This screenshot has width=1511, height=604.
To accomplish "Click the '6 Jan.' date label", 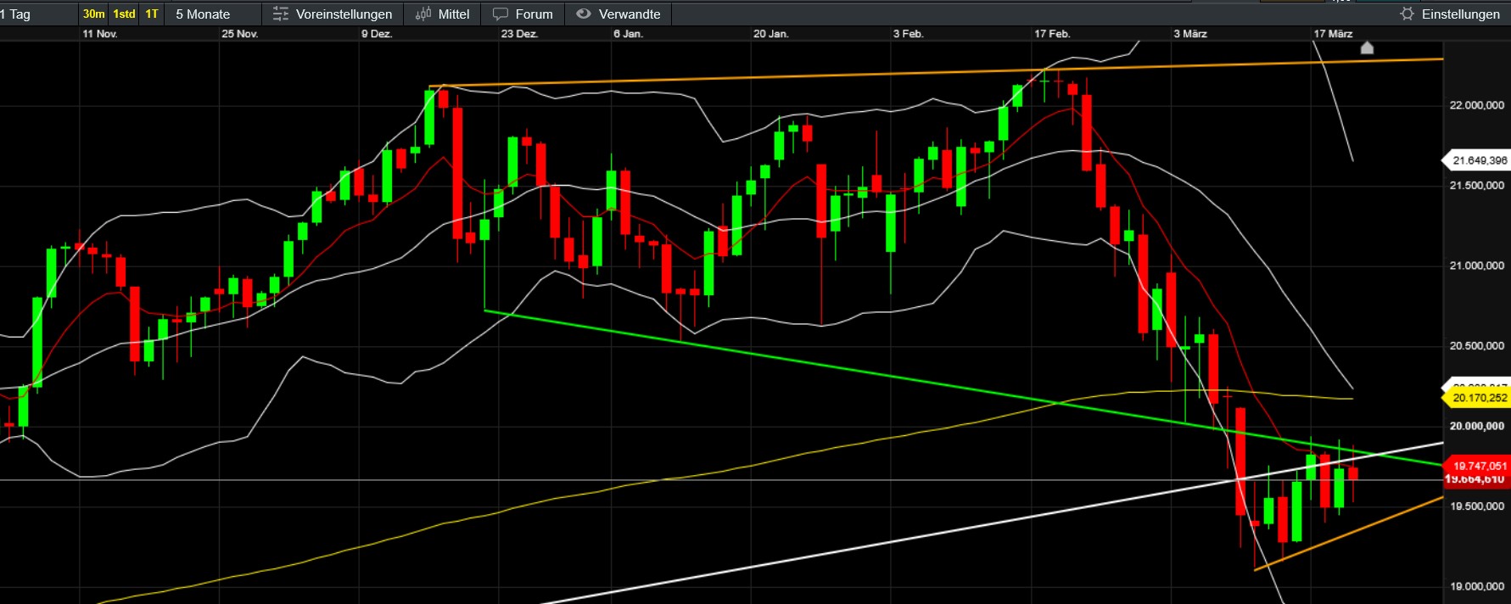I will [x=629, y=34].
